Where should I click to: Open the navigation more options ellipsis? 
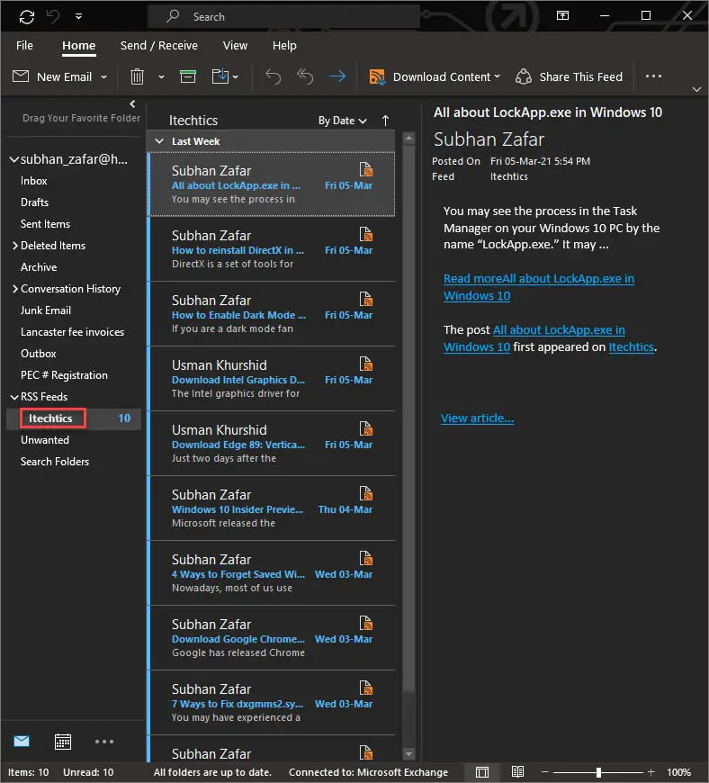[103, 742]
